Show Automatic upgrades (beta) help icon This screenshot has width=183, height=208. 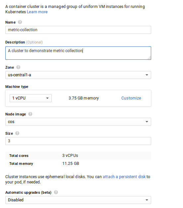click(56, 192)
